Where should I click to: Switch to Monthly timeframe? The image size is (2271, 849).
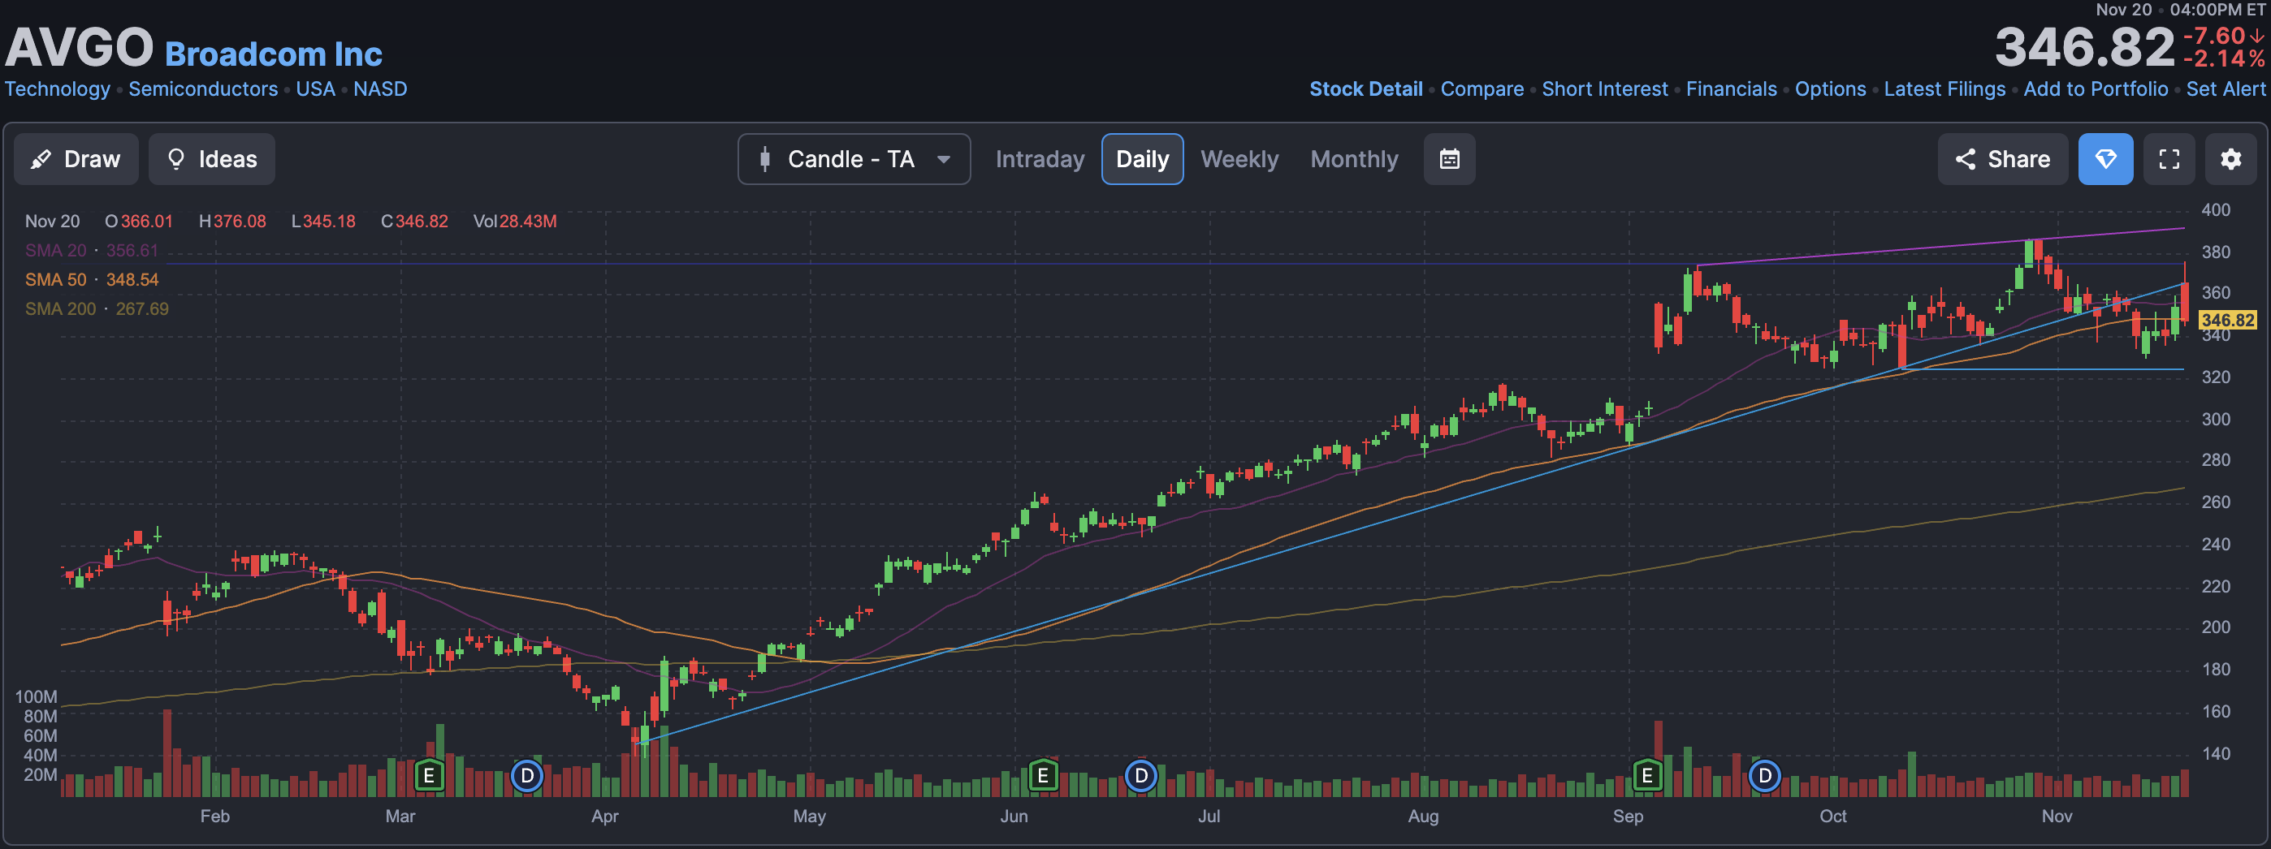[x=1354, y=159]
